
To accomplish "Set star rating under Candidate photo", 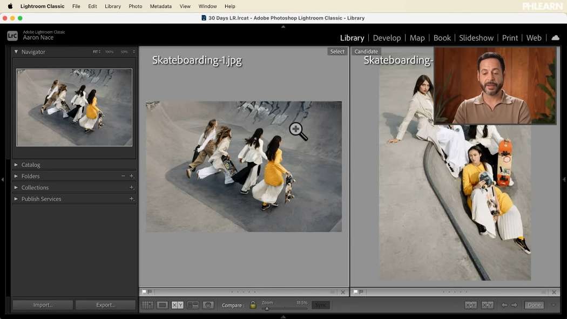I will (455, 292).
